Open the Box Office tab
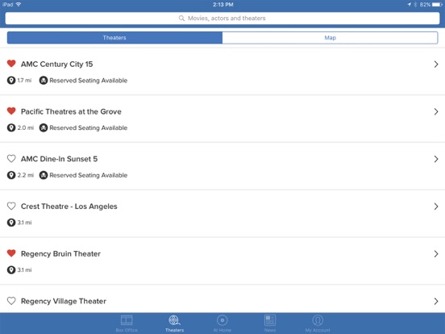 tap(127, 324)
